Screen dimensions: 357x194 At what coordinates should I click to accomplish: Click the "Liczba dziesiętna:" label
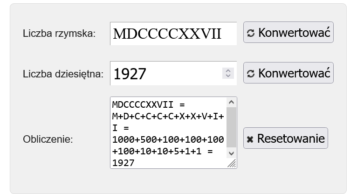[63, 74]
